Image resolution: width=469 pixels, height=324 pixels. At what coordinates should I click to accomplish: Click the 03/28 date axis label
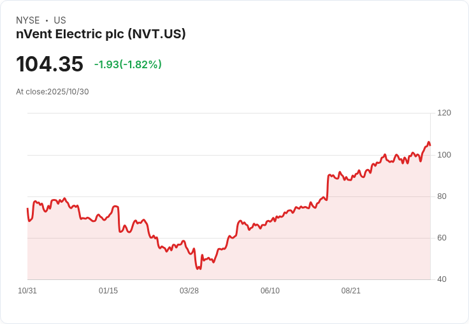(189, 291)
